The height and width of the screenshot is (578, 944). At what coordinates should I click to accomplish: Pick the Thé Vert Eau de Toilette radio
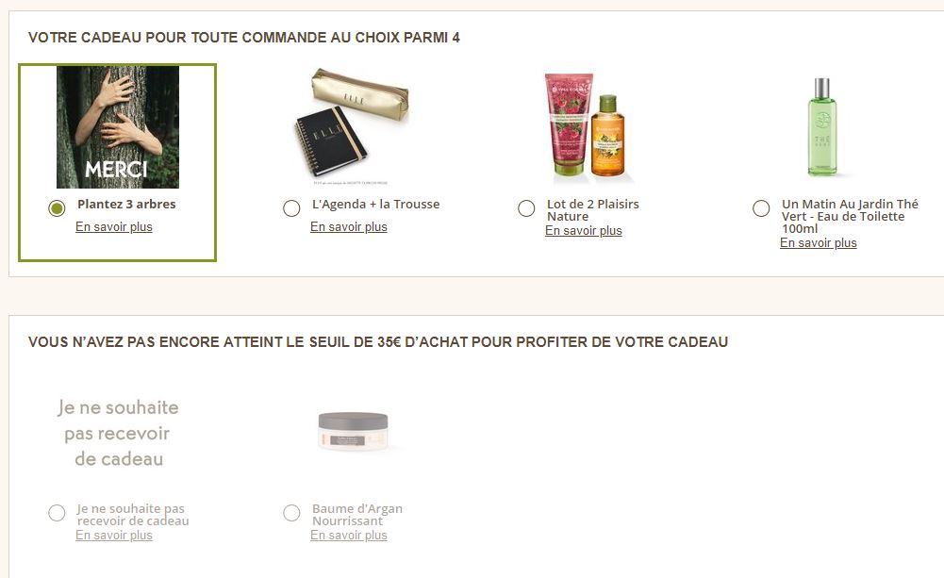(761, 208)
